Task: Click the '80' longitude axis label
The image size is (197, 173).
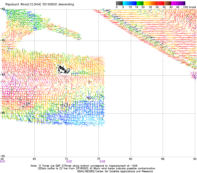Action: pos(131,159)
